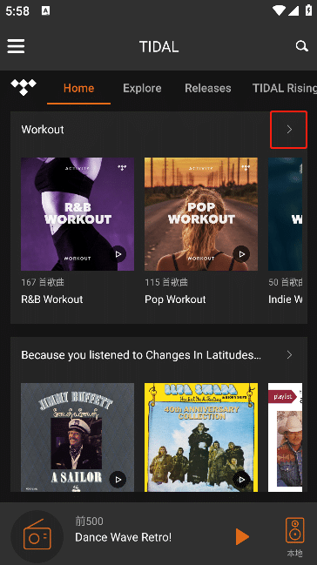Tap the search magnifier icon
The image size is (317, 565).
(x=301, y=46)
